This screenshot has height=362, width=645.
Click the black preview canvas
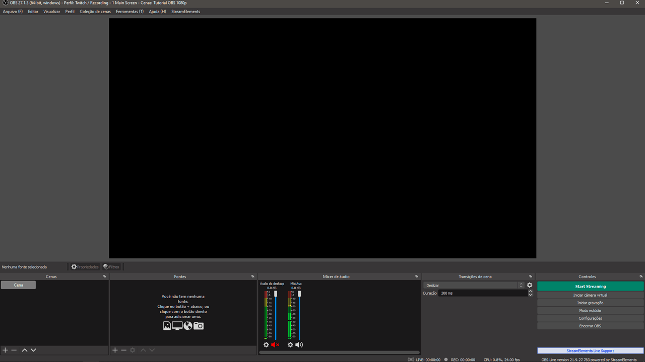[322, 138]
